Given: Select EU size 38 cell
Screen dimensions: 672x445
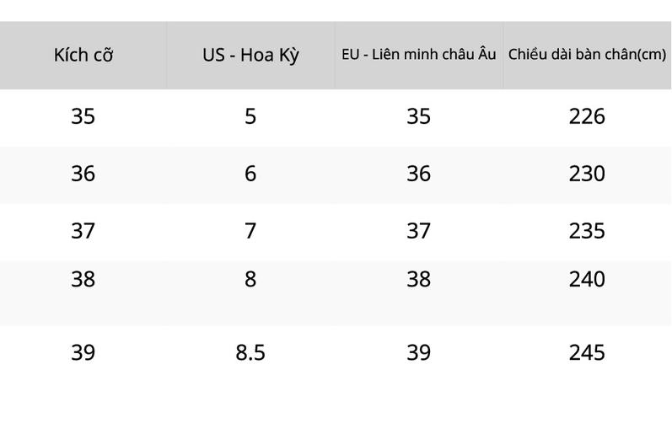Looking at the screenshot, I should click(419, 279).
